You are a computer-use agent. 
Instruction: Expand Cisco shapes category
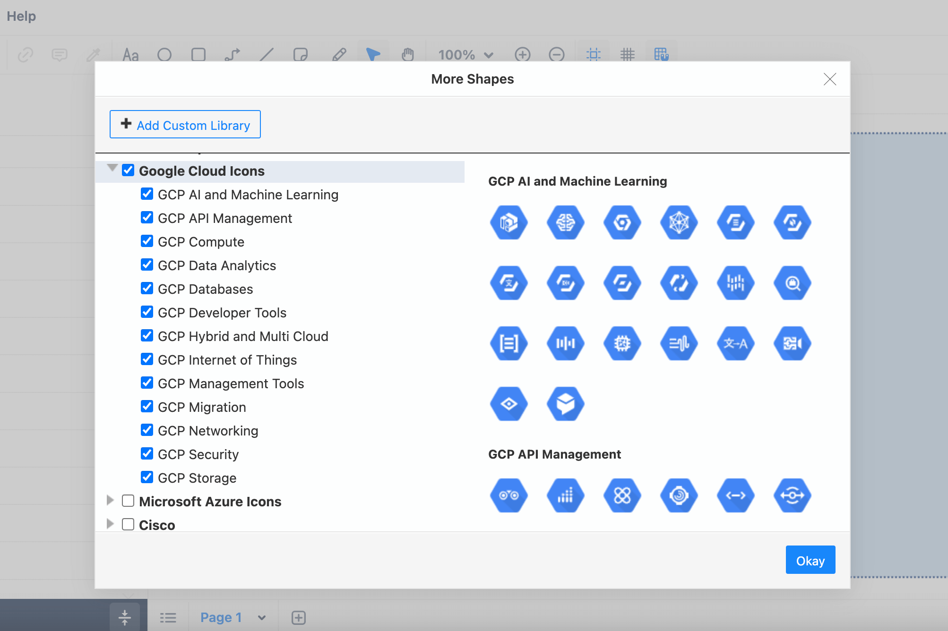coord(110,525)
